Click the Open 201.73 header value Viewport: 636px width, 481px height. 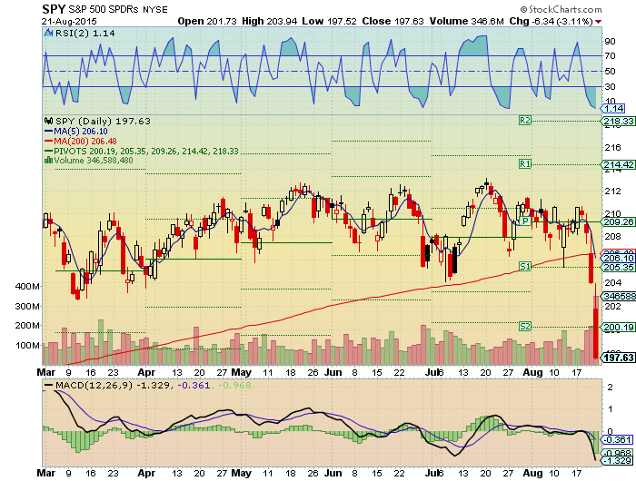[x=207, y=21]
